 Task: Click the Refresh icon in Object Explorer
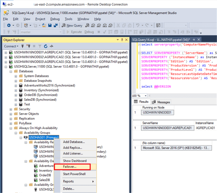(45, 46)
